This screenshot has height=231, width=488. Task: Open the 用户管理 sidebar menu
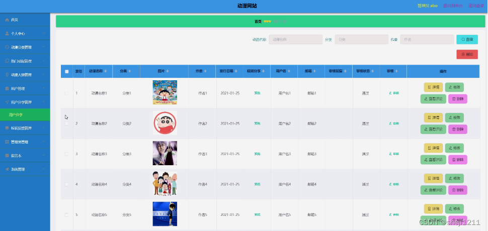(25, 88)
